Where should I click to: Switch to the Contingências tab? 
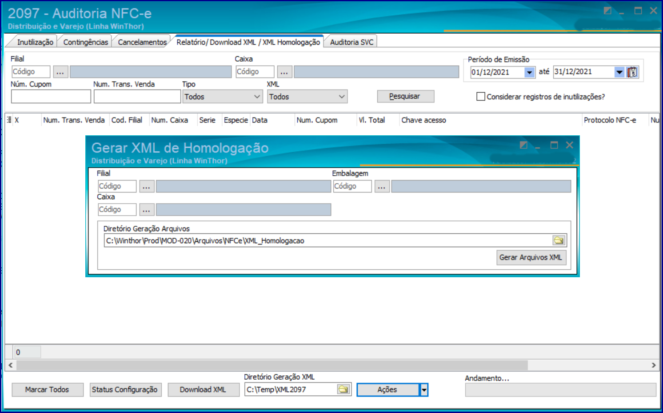[x=85, y=42]
